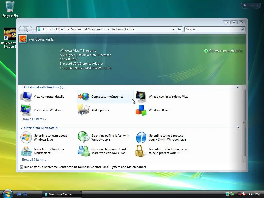Select Welcome Center in the breadcrumb
Image resolution: width=264 pixels, height=198 pixels.
[123, 29]
